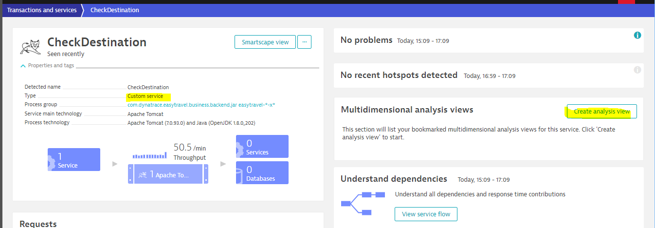Open Smartscape view
The width and height of the screenshot is (655, 228).
pyautogui.click(x=264, y=42)
